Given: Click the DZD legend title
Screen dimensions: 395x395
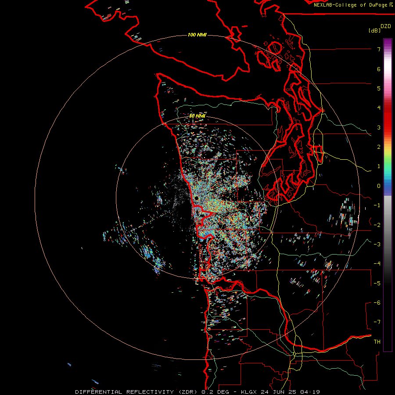Looking at the screenshot, I should 386,26.
